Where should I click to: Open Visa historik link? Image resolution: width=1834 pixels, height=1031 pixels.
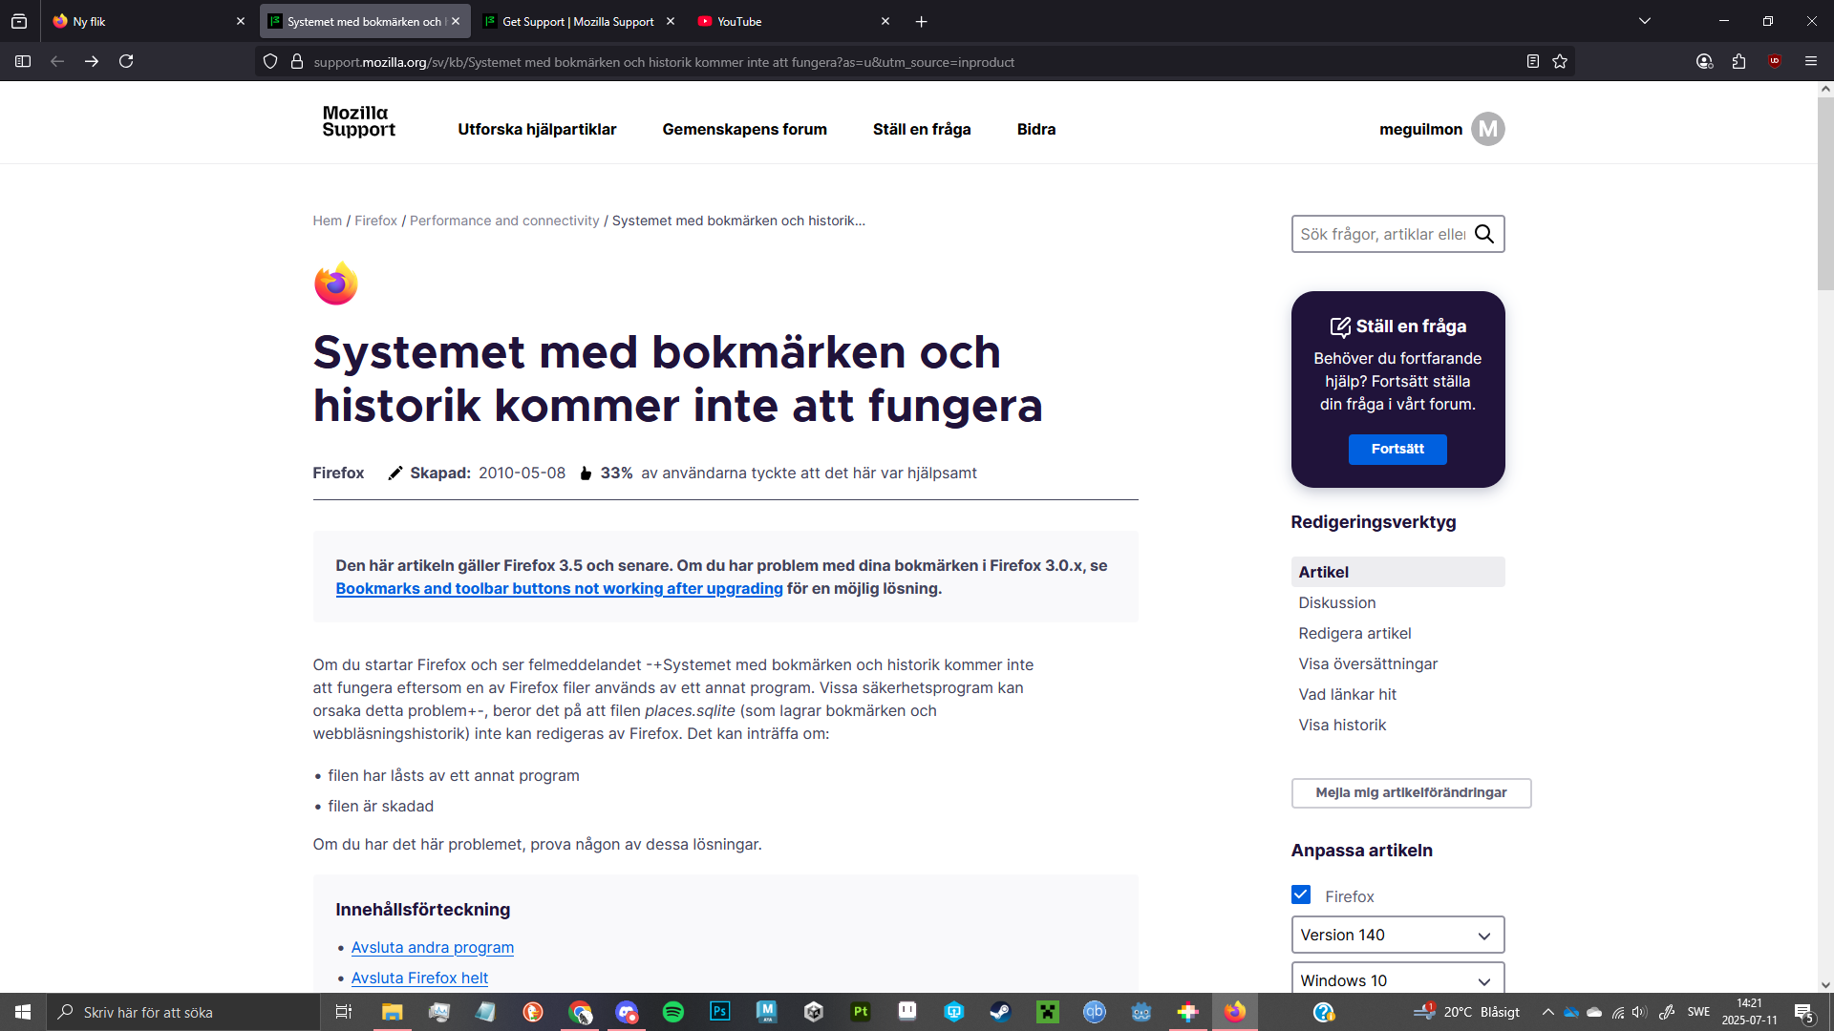coord(1342,725)
